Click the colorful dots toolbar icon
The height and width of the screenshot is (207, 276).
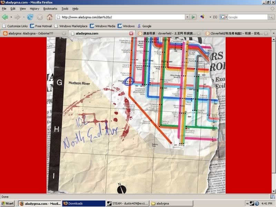click(x=203, y=17)
